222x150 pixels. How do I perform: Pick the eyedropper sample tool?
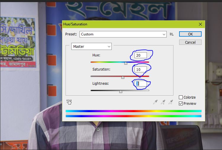[x=155, y=102]
